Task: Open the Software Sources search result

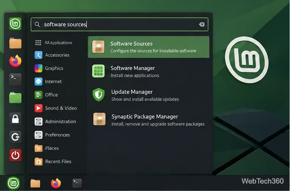Action: pos(149,47)
